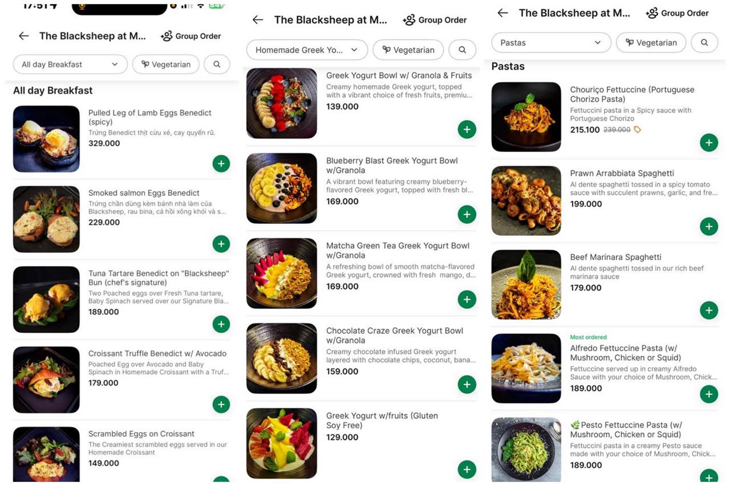This screenshot has height=486, width=730.
Task: Add Chouriço Fettuccine with green plus button
Action: click(x=709, y=142)
